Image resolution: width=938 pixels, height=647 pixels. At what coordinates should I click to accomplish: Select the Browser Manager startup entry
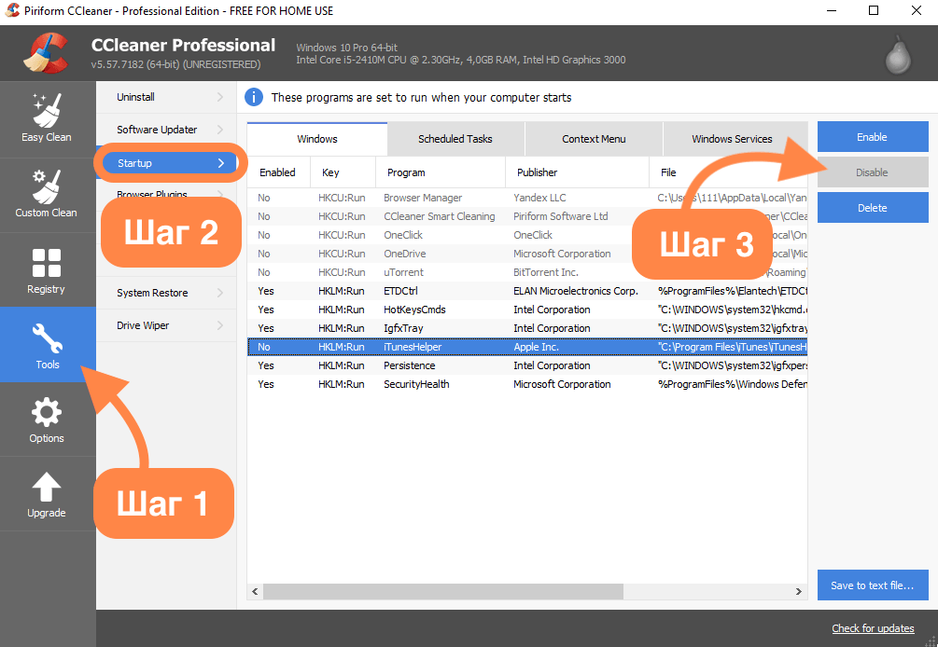click(527, 198)
